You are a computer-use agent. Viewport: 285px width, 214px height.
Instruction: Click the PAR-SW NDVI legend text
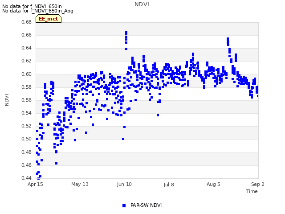[146, 205]
